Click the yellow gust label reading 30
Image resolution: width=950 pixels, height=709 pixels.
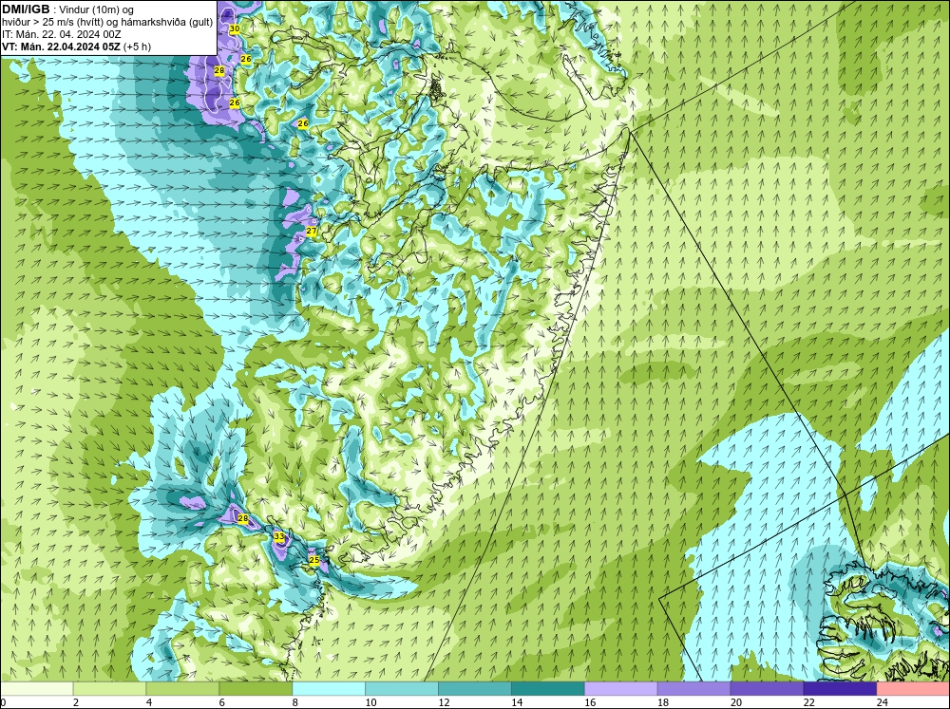coord(235,28)
